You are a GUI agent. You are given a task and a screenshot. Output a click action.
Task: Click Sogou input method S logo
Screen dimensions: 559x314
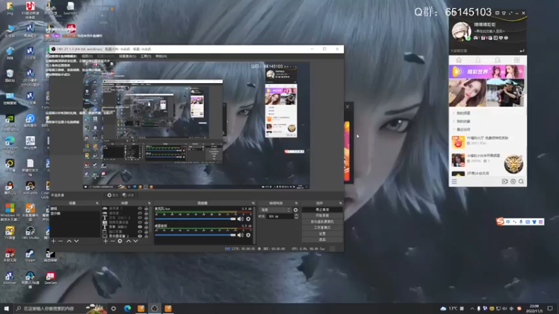[x=500, y=221]
